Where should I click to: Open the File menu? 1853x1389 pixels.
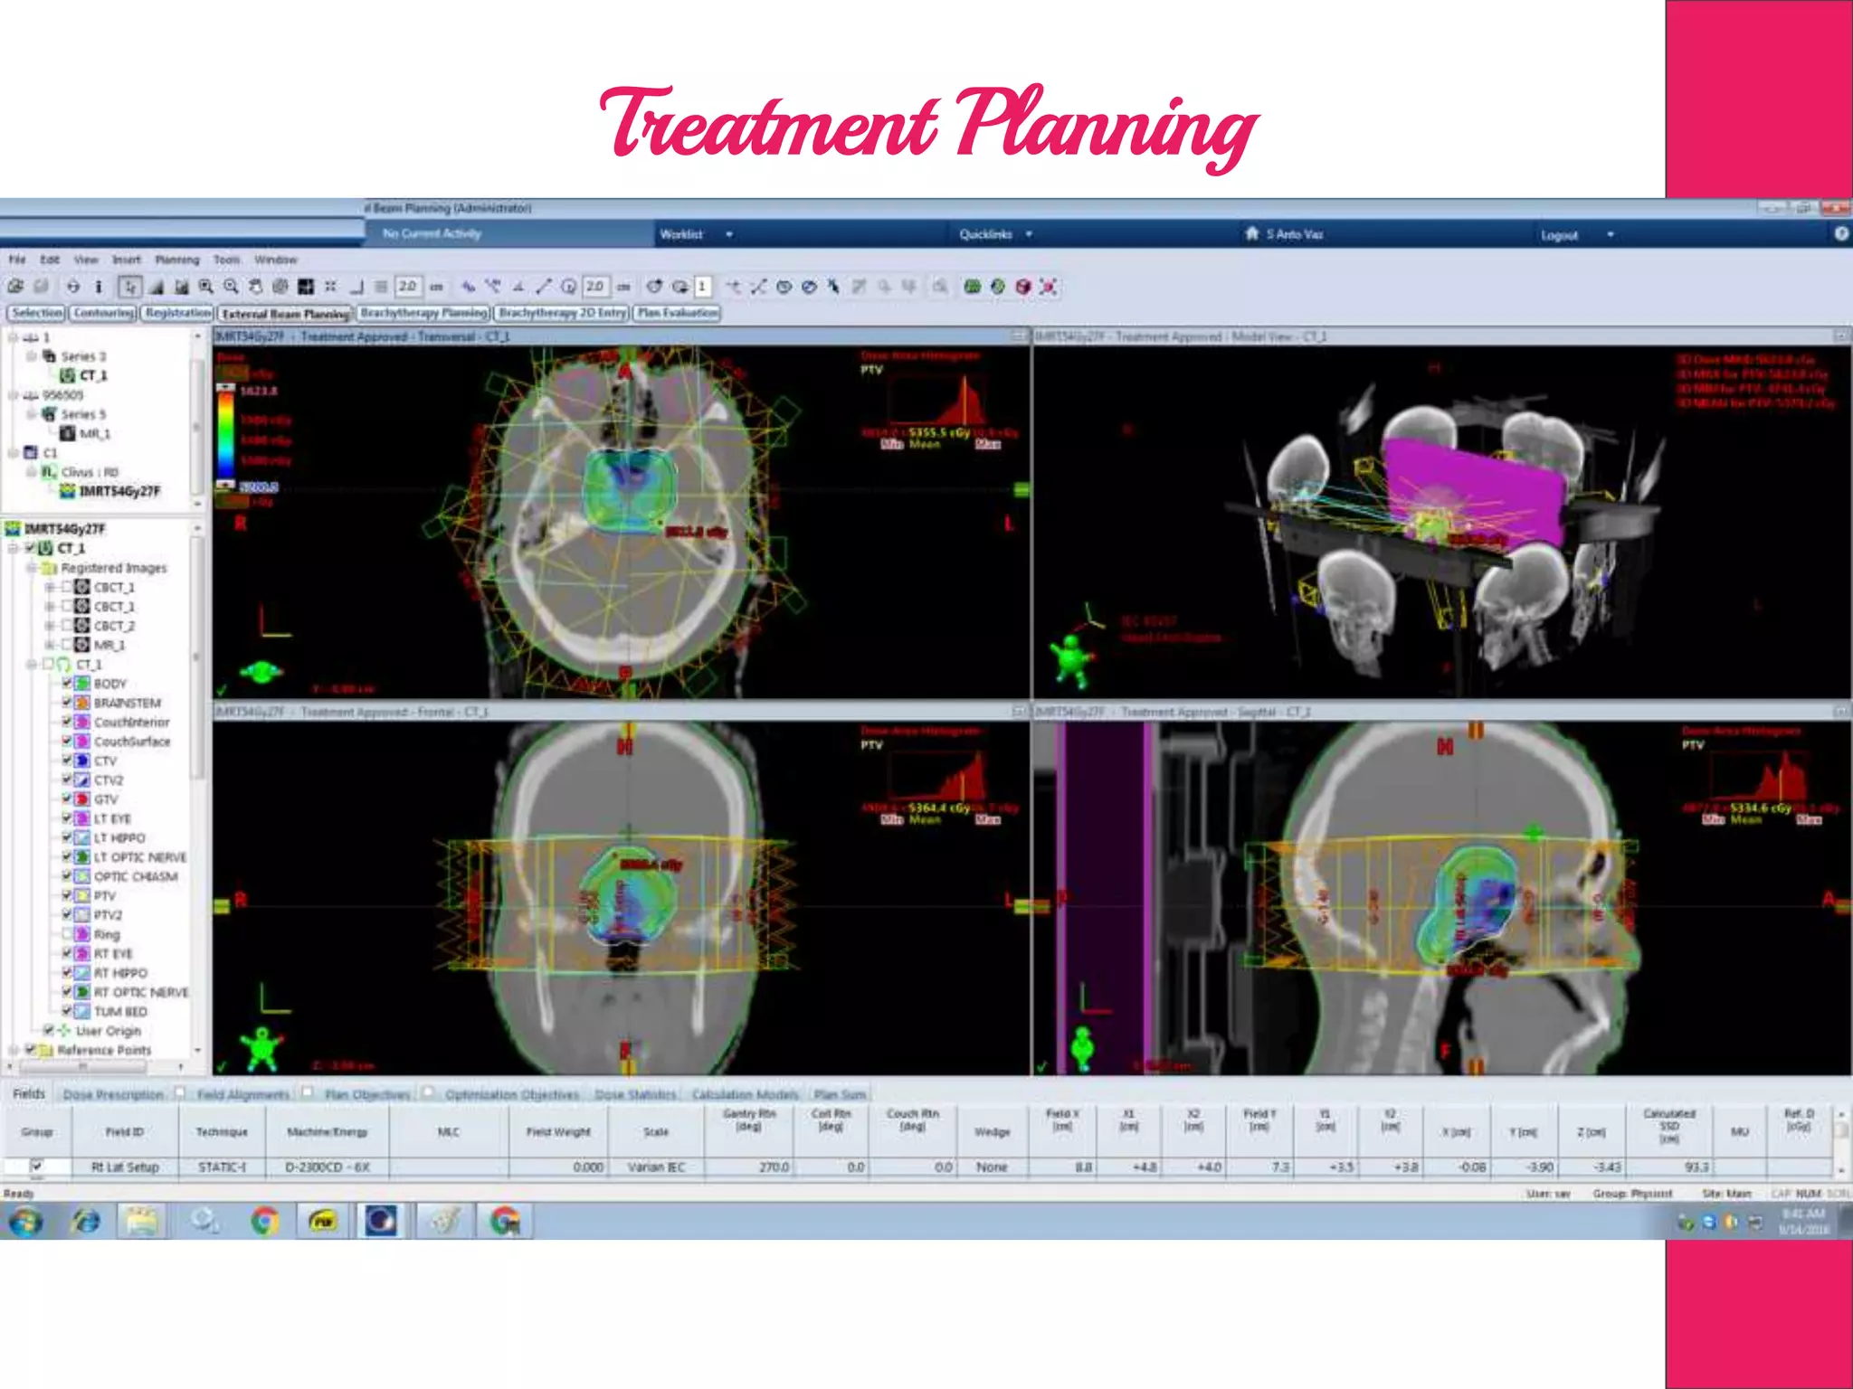coord(17,260)
